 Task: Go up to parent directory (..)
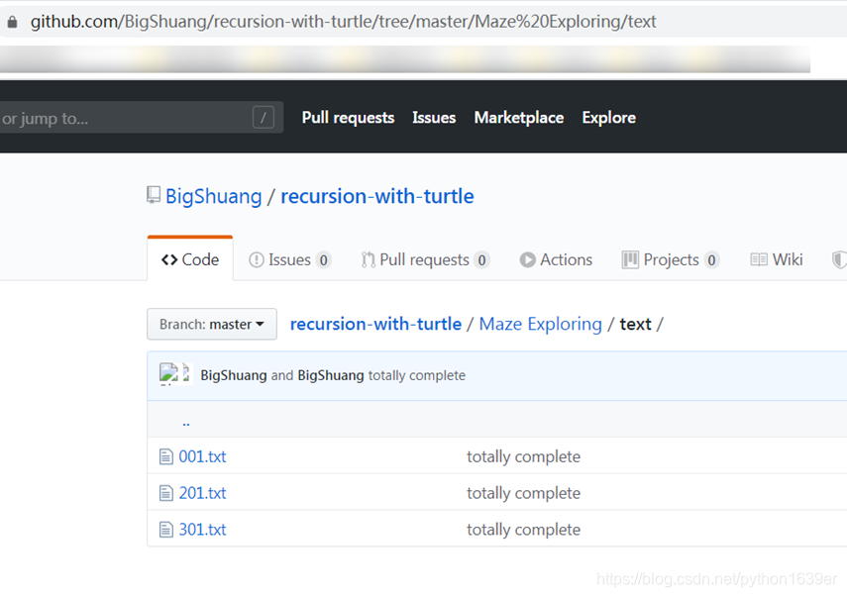(x=186, y=422)
